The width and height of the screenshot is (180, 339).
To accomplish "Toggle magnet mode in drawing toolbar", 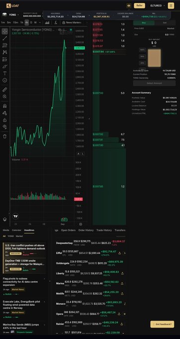I will point(5,106).
